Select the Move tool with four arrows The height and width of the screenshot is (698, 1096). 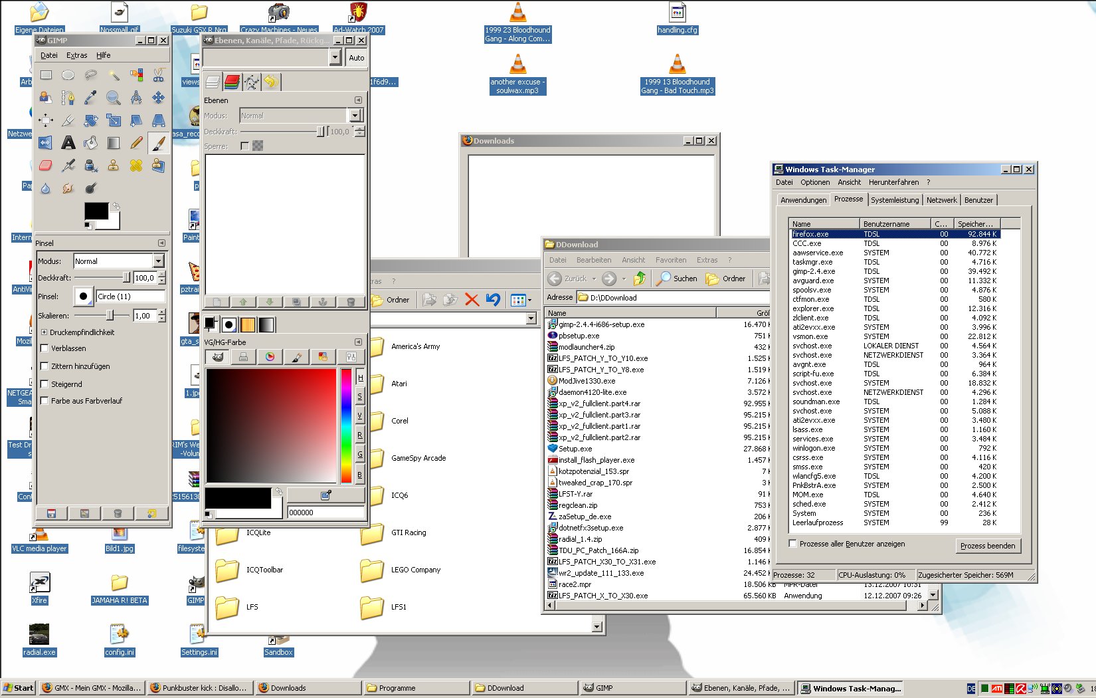point(159,98)
